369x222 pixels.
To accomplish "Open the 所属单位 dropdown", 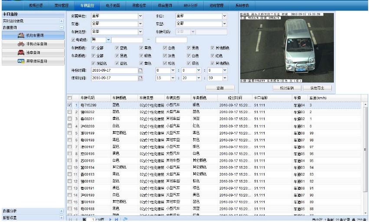I will point(140,16).
